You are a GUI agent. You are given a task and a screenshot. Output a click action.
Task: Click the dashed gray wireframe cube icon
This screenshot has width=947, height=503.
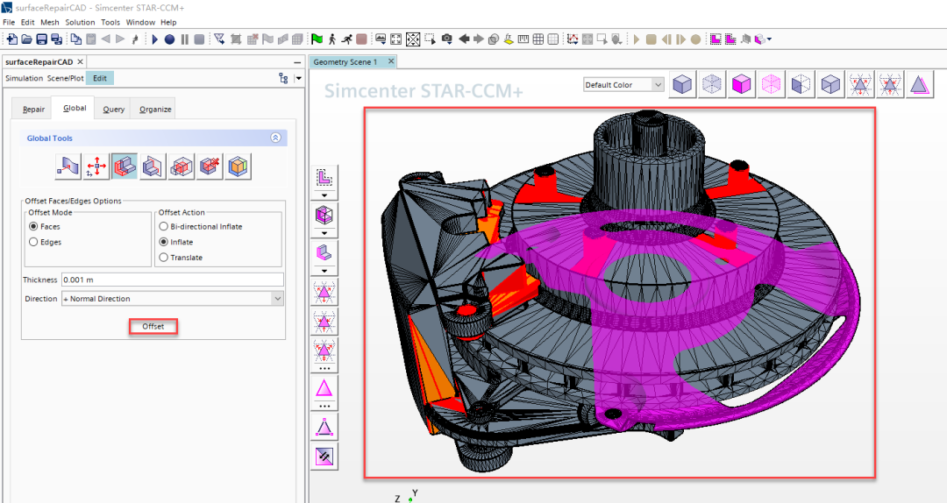pyautogui.click(x=711, y=84)
